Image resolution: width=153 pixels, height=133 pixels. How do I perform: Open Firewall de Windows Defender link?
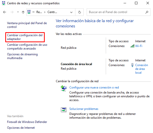[27, 122]
